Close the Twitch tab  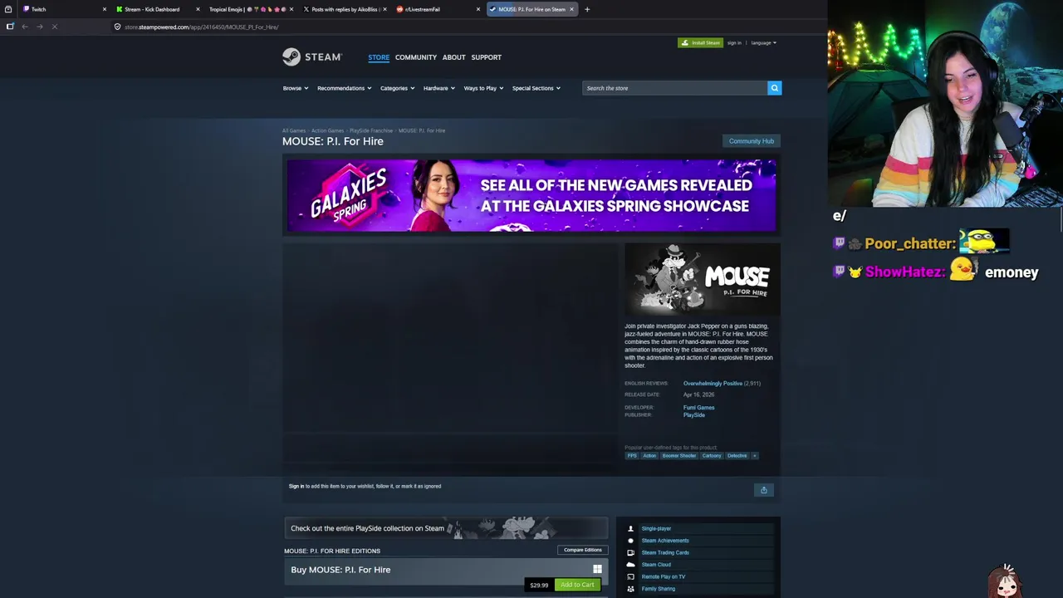105,9
